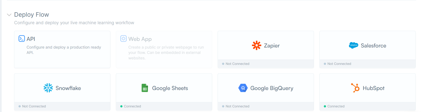Click the Web App title
Screen dimensions: 421x112
[x=140, y=39]
